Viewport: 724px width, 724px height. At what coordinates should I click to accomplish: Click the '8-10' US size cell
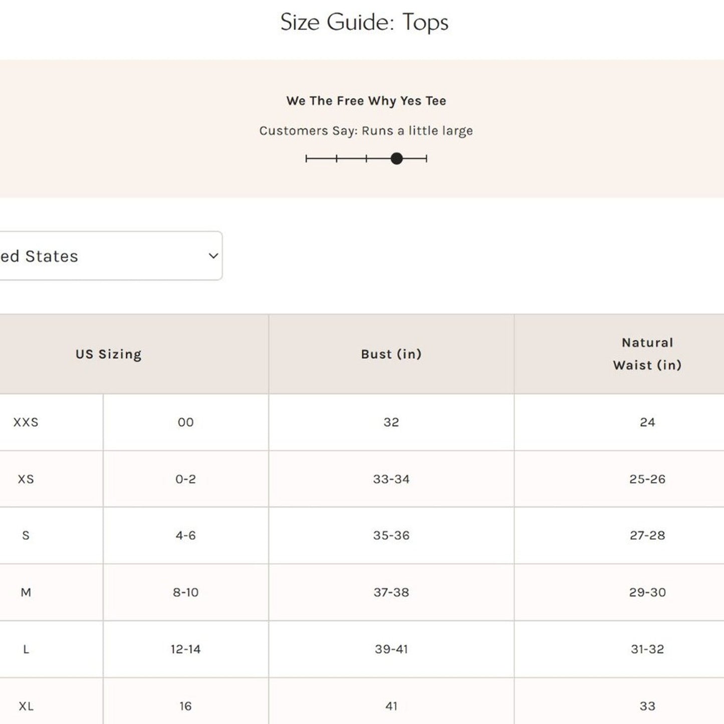[185, 592]
